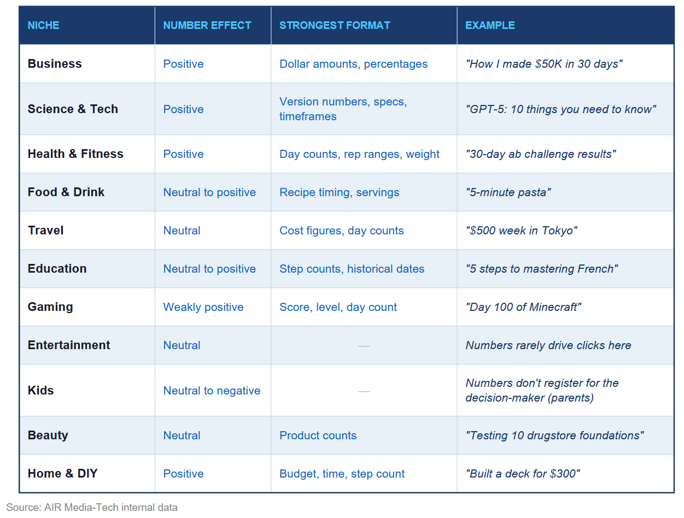Click "Version numbers, specs, timeframes" text
Image resolution: width=684 pixels, height=518 pixels.
[x=343, y=109]
